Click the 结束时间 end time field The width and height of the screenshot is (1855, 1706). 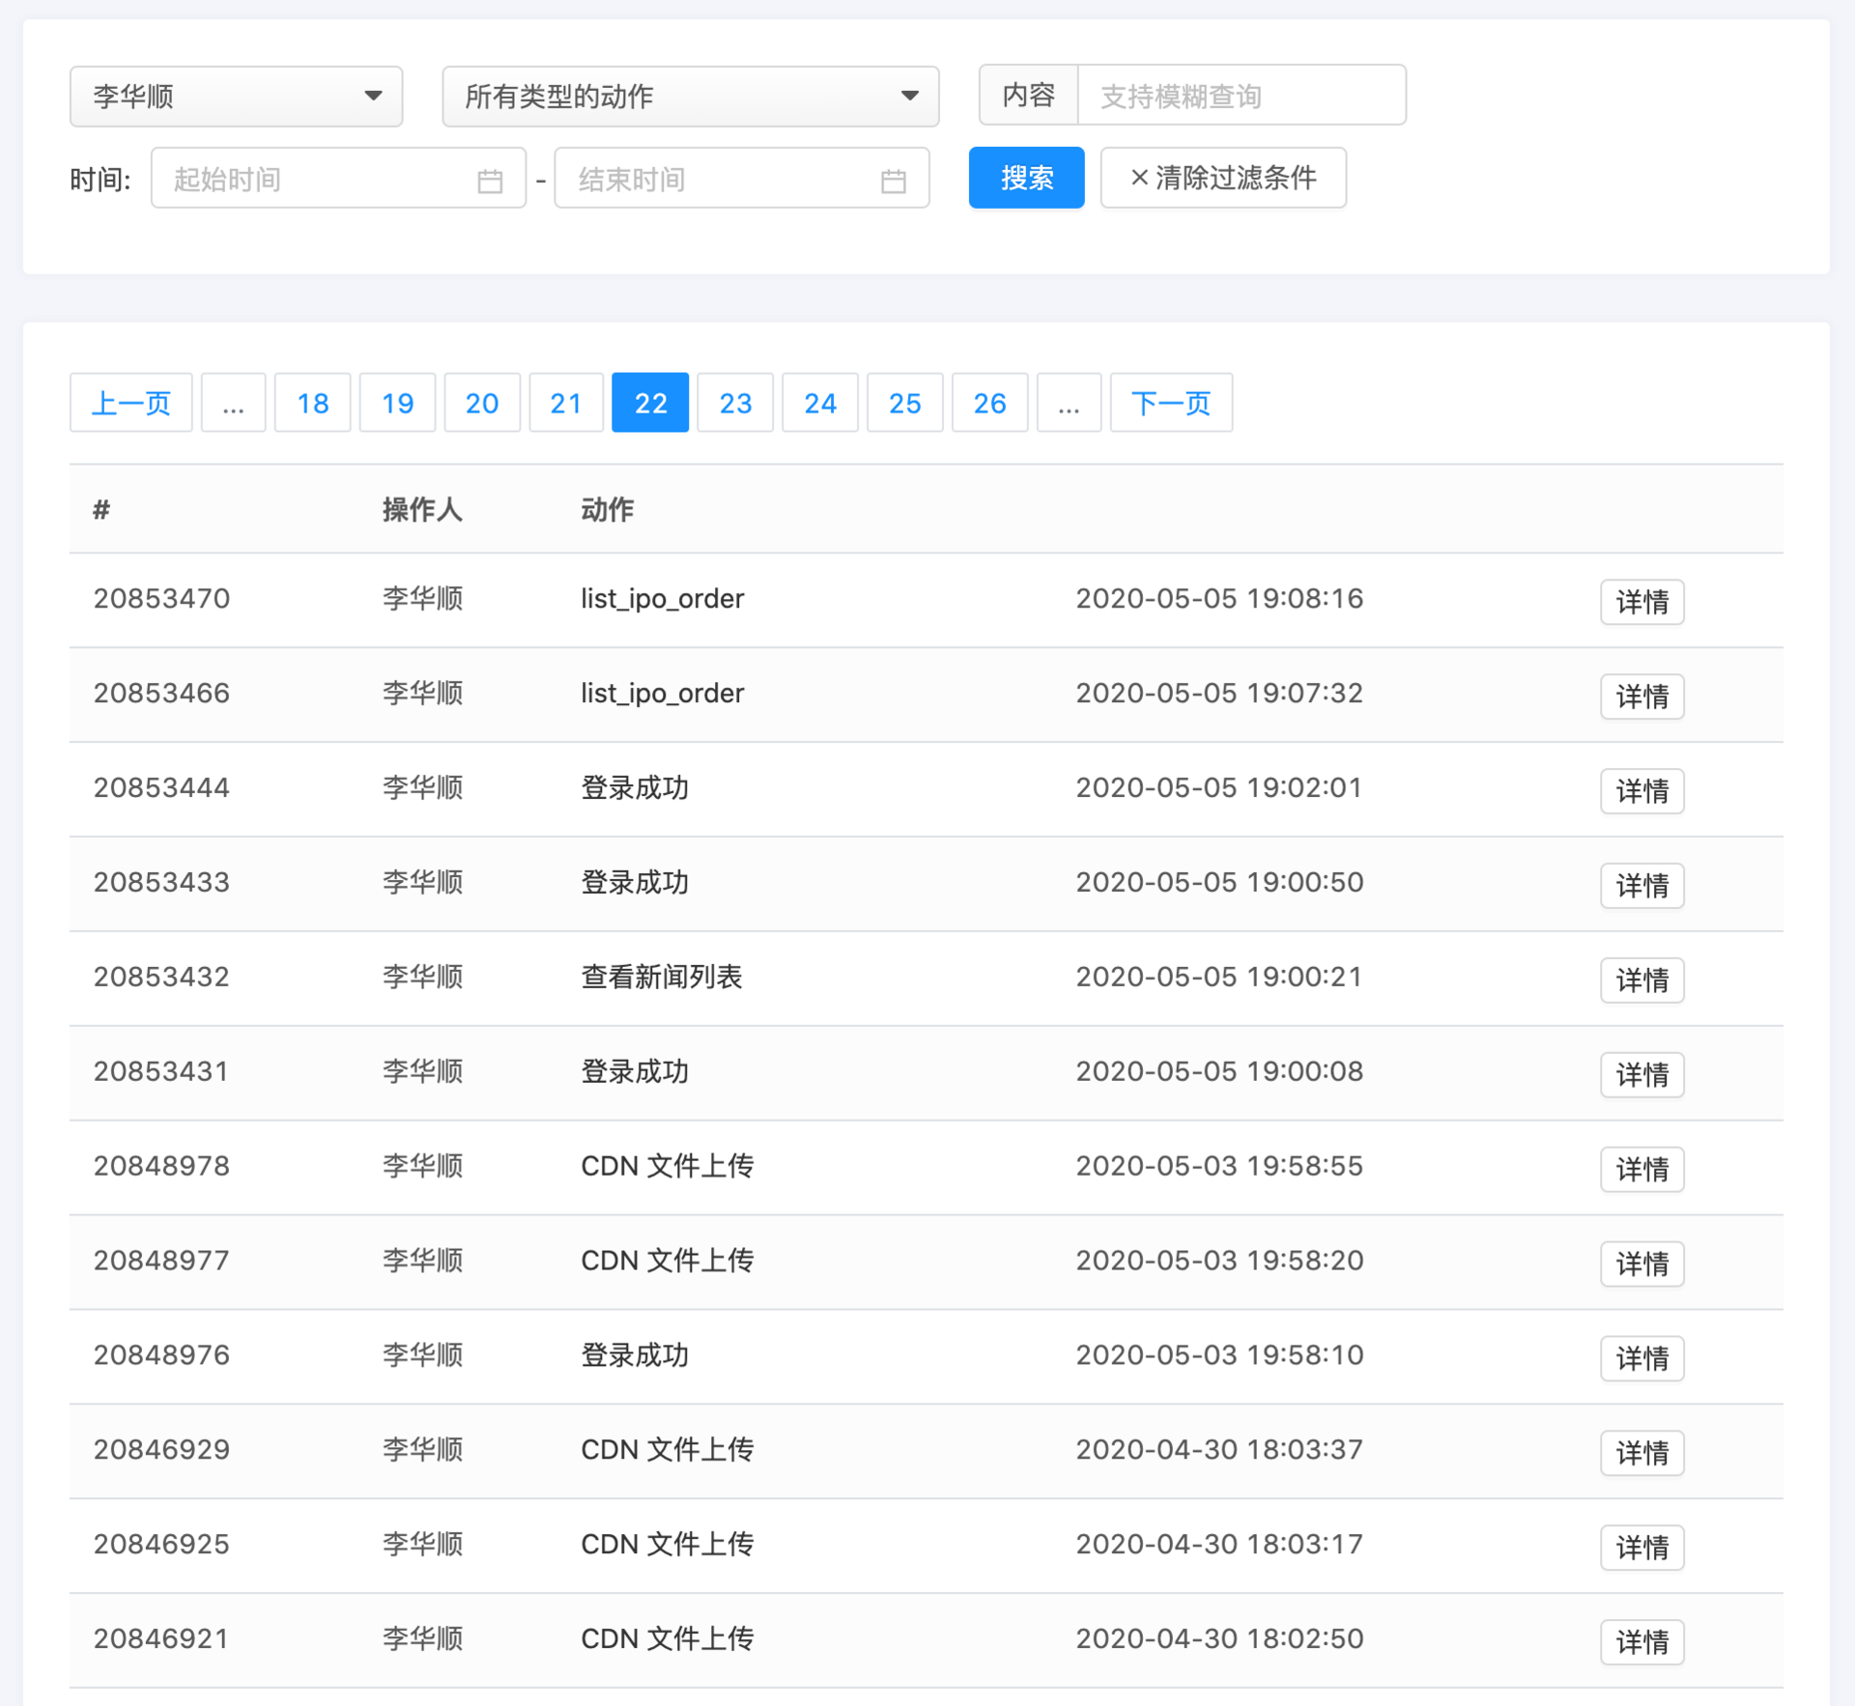[x=742, y=179]
